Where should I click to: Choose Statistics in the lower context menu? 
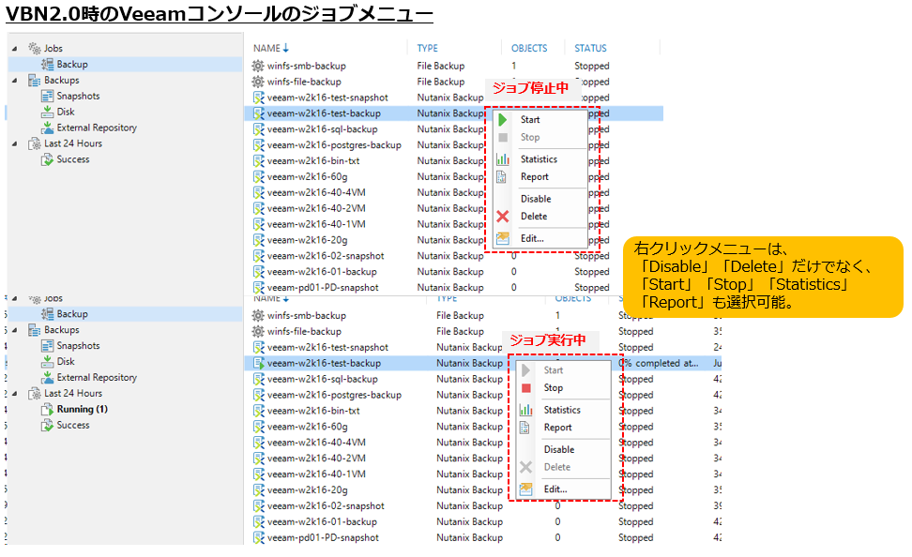562,410
